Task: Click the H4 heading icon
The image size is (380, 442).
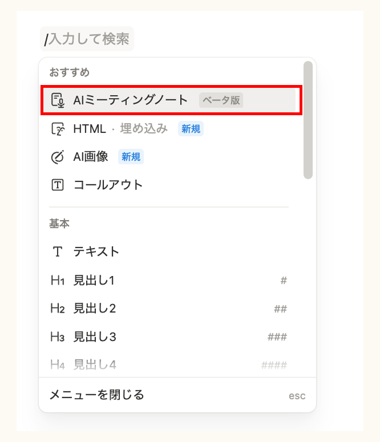Action: [58, 365]
